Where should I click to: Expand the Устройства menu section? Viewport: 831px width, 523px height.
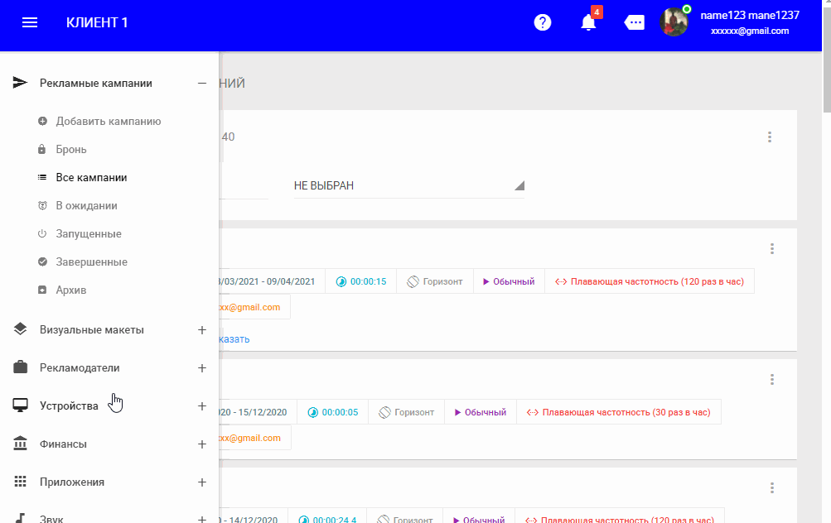coord(201,406)
